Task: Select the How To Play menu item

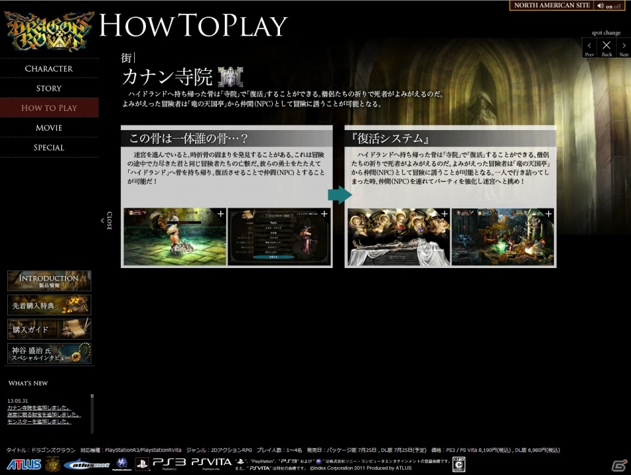Action: (x=49, y=108)
